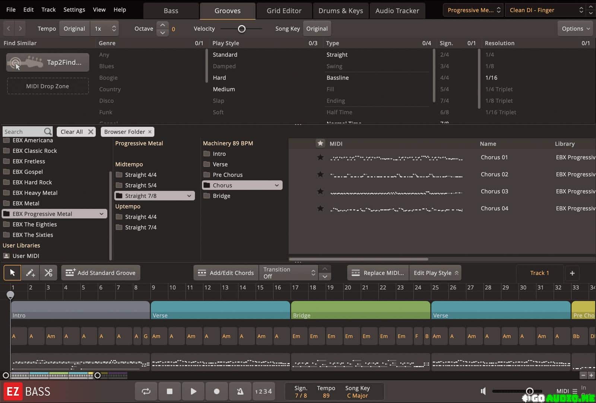Enable the Hard play style filter
Viewport: 596px width, 403px height.
click(219, 77)
